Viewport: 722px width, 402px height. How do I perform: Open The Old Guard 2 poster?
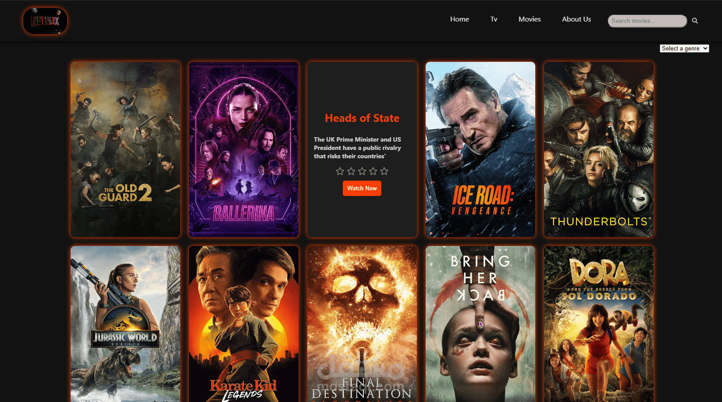(x=125, y=149)
